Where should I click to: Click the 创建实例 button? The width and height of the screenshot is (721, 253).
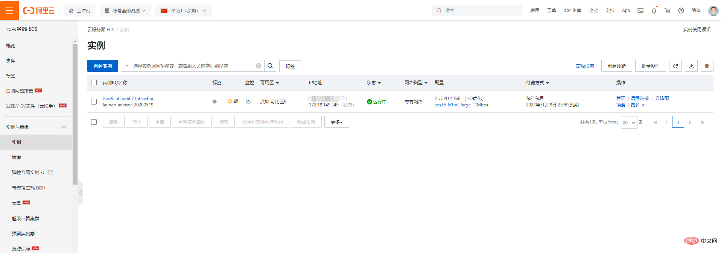(x=103, y=66)
